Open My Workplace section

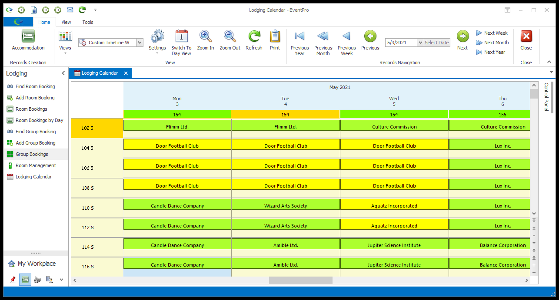pos(36,264)
